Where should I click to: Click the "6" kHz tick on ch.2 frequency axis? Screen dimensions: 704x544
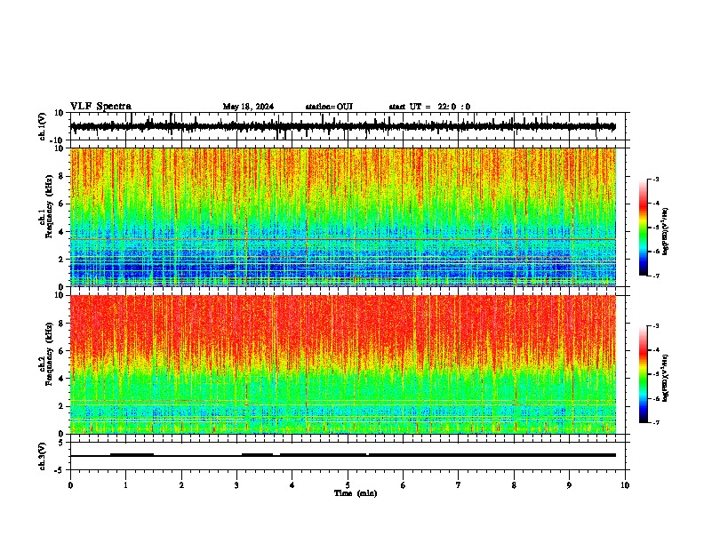60,351
